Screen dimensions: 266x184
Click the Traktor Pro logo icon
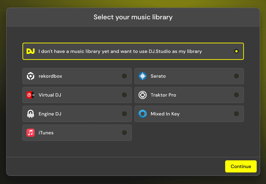click(143, 95)
